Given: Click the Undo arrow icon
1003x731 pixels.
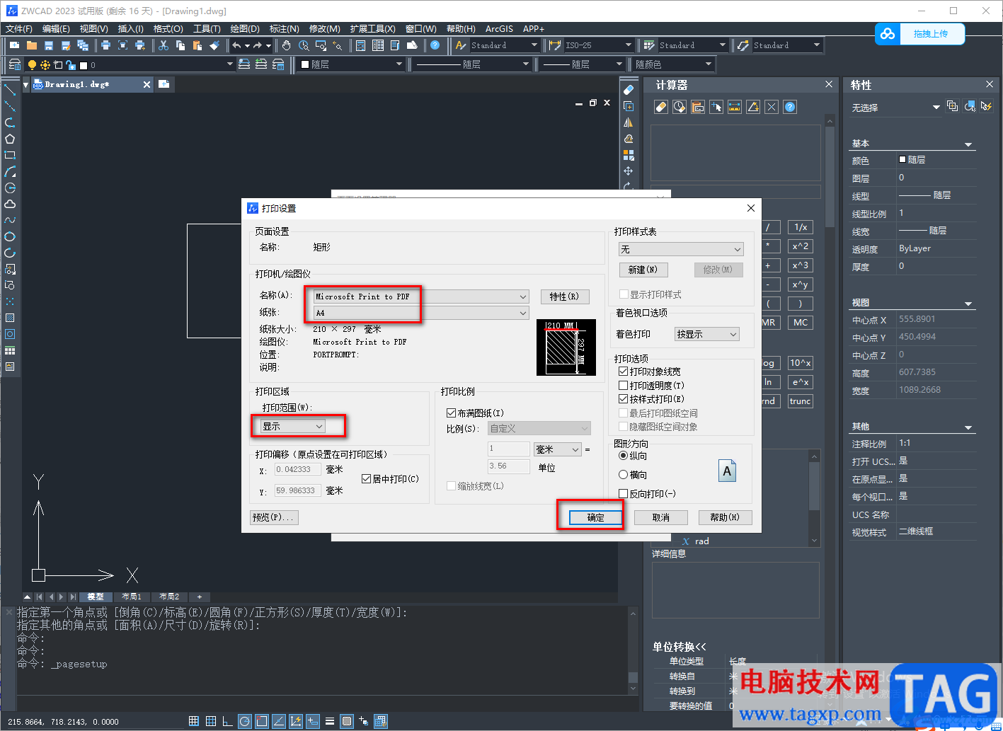Looking at the screenshot, I should pos(236,45).
